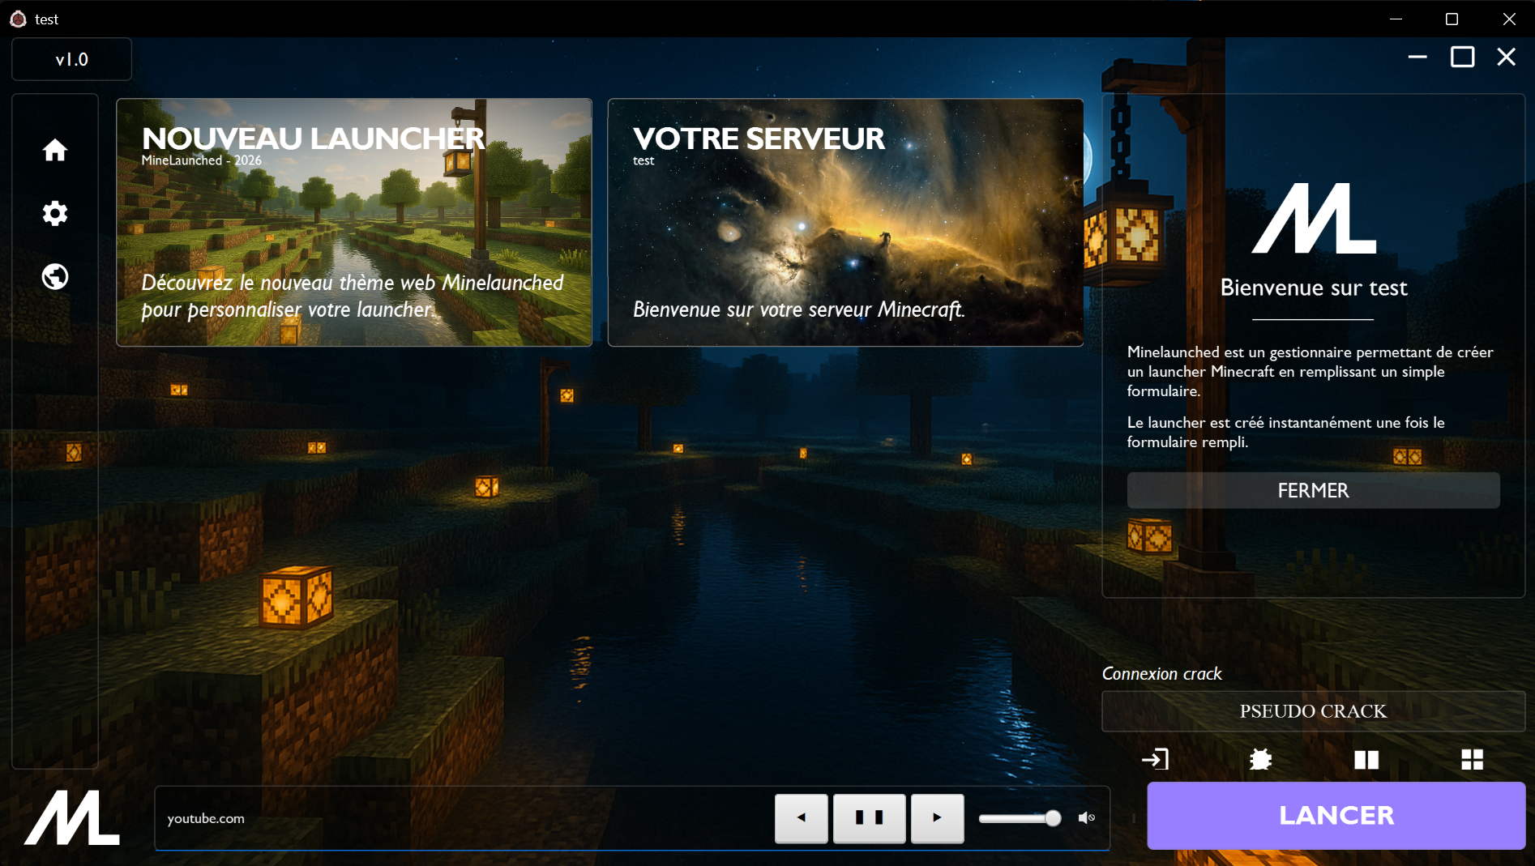Open the NOUVEAU LAUNCHER news card
The image size is (1535, 866).
[x=354, y=223]
